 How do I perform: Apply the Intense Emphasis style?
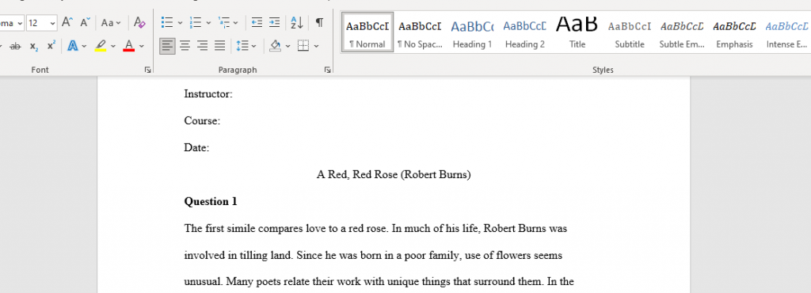[x=786, y=32]
